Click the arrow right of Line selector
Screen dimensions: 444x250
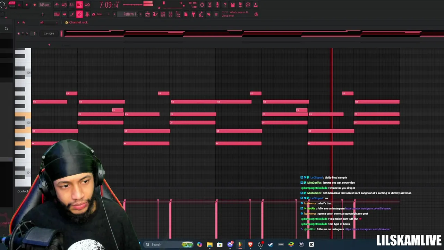coord(114,14)
